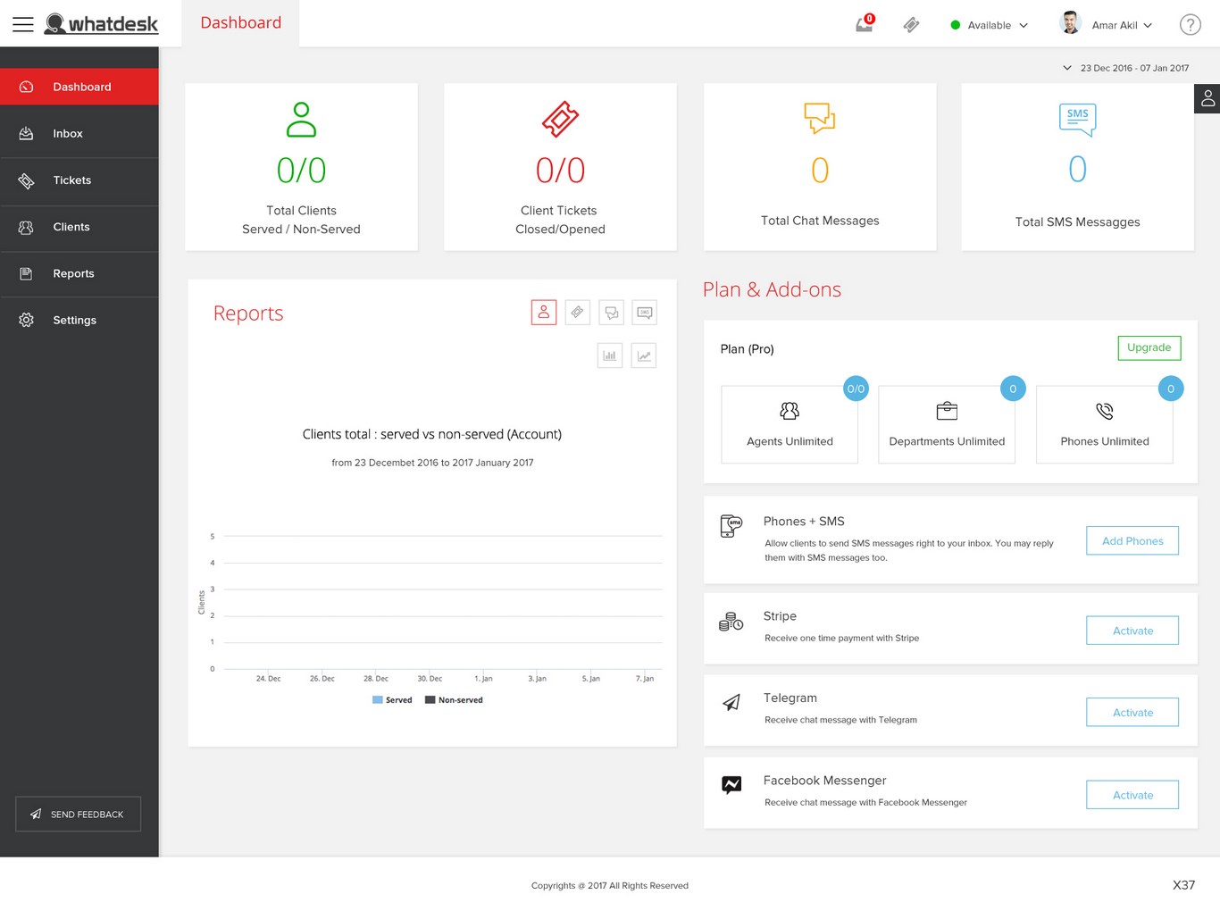
Task: Open Settings from sidebar
Action: (x=74, y=320)
